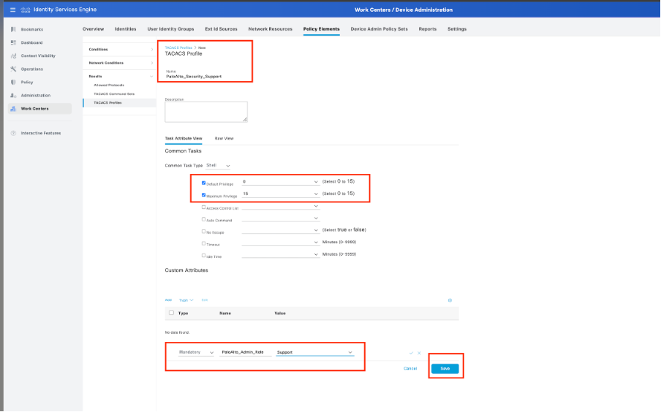Open the Maximum Privilege value dropdown
This screenshot has height=412, width=661.
click(280, 194)
